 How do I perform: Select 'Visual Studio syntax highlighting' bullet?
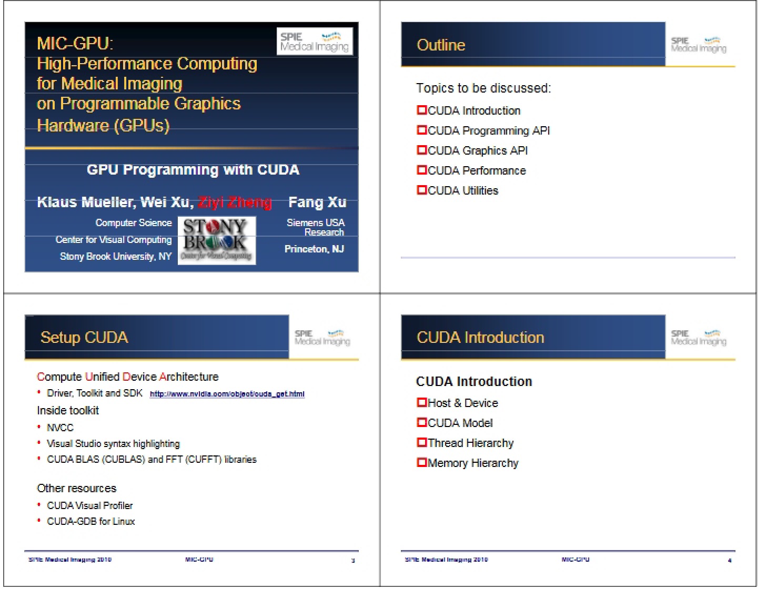pyautogui.click(x=113, y=443)
